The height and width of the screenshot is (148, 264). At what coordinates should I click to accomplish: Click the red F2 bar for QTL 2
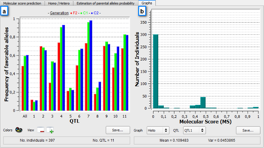pos(41,78)
